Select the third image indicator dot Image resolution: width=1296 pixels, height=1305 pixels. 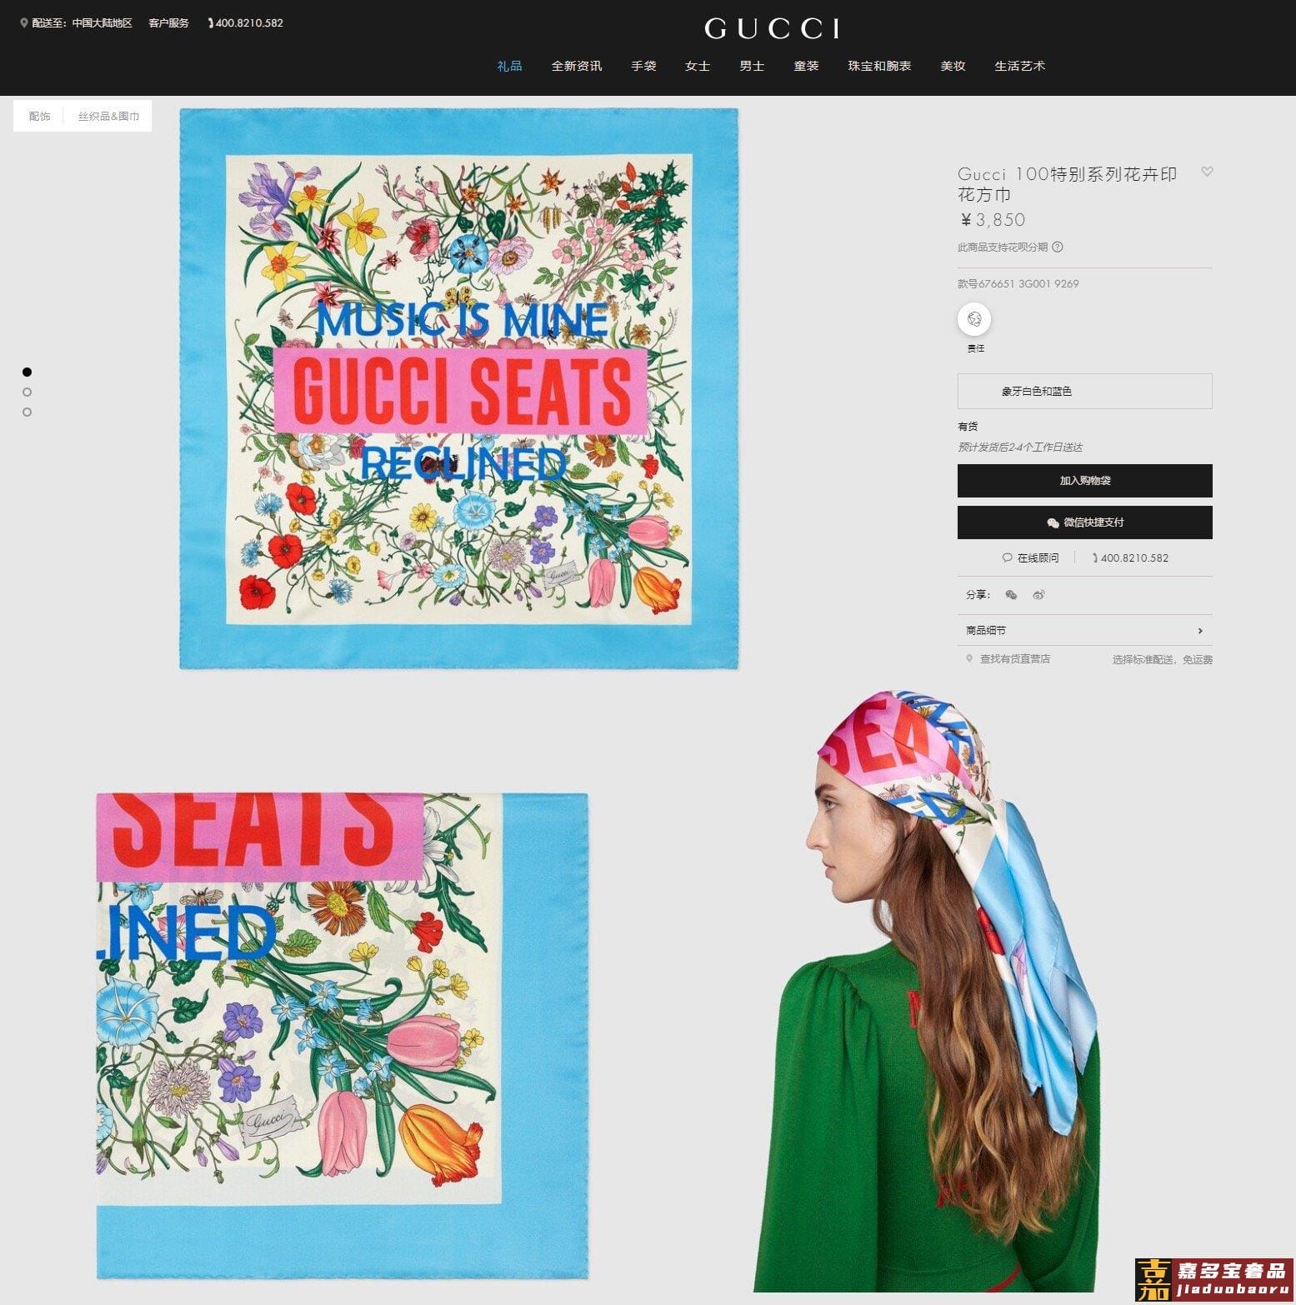pyautogui.click(x=28, y=412)
